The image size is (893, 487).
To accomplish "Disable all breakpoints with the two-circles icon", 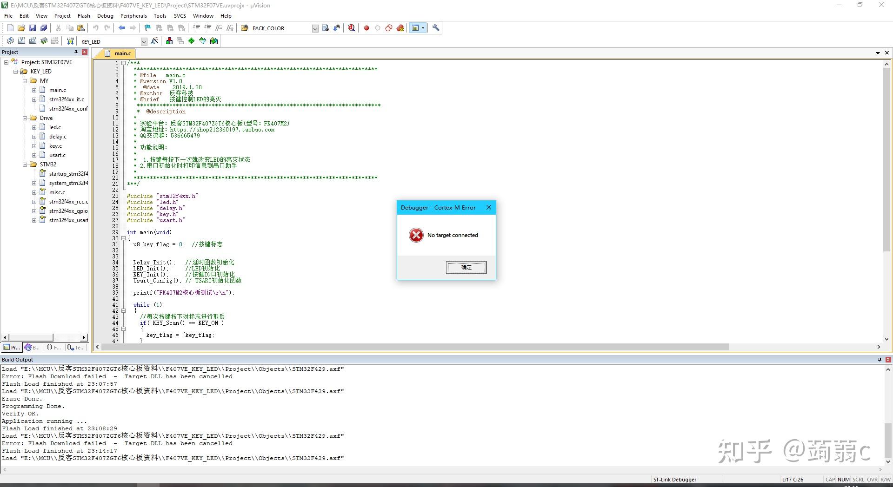I will point(389,28).
